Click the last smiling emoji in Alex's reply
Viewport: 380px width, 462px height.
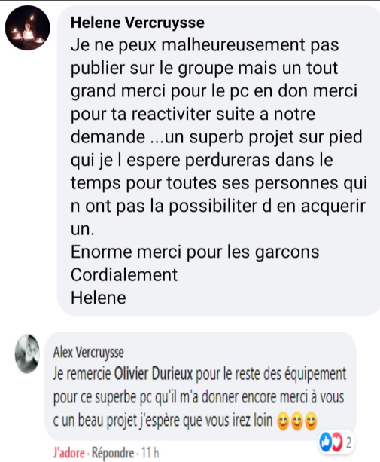tap(311, 421)
